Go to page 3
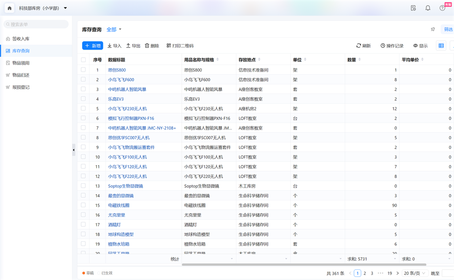The width and height of the screenshot is (454, 280). click(x=372, y=273)
